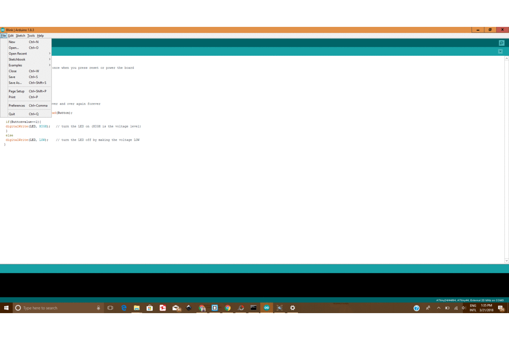Open the Edit menu

click(x=11, y=36)
